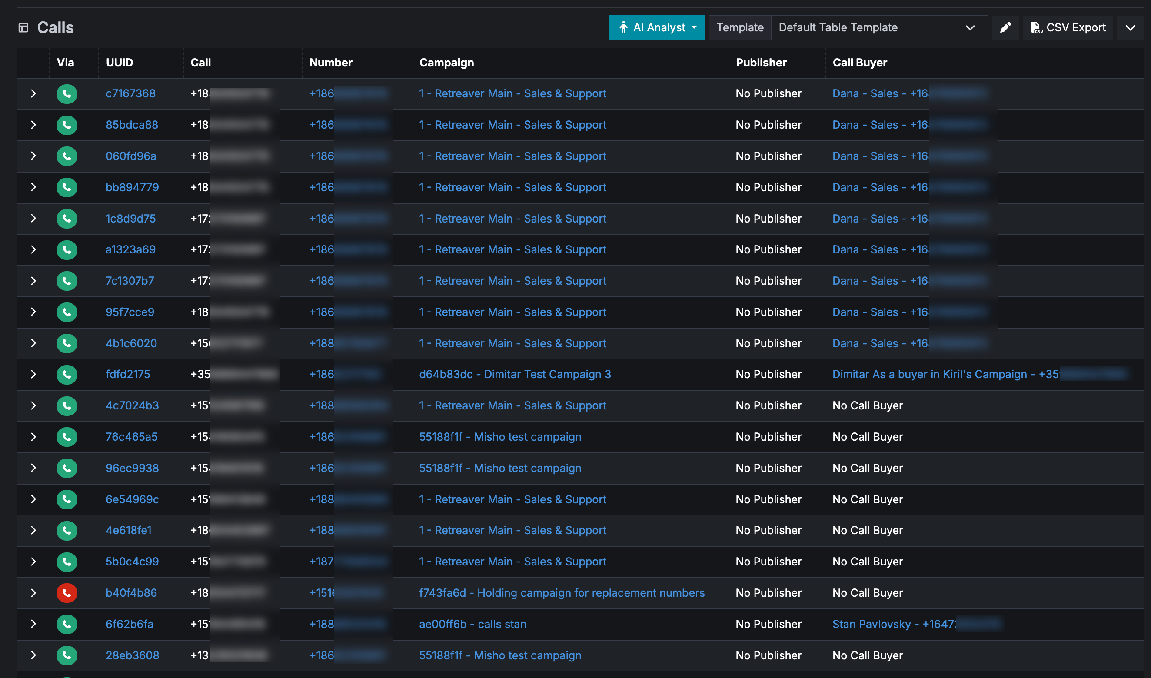
Task: Open the chevron menu right of CSV Export
Action: click(x=1131, y=27)
